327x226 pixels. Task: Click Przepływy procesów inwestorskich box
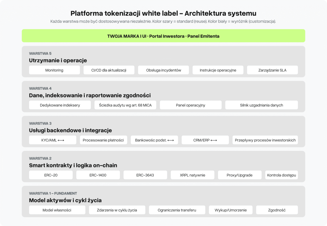coord(265,140)
